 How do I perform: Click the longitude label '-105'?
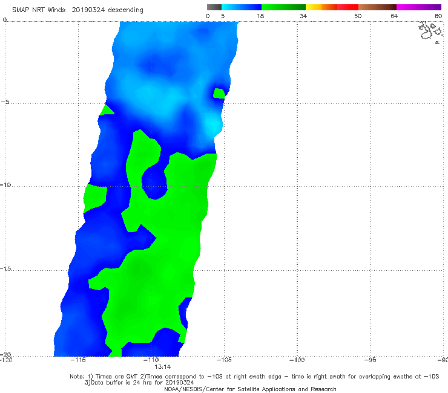[224, 360]
